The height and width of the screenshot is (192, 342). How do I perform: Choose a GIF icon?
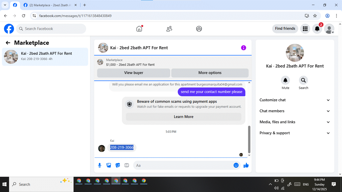point(127,165)
